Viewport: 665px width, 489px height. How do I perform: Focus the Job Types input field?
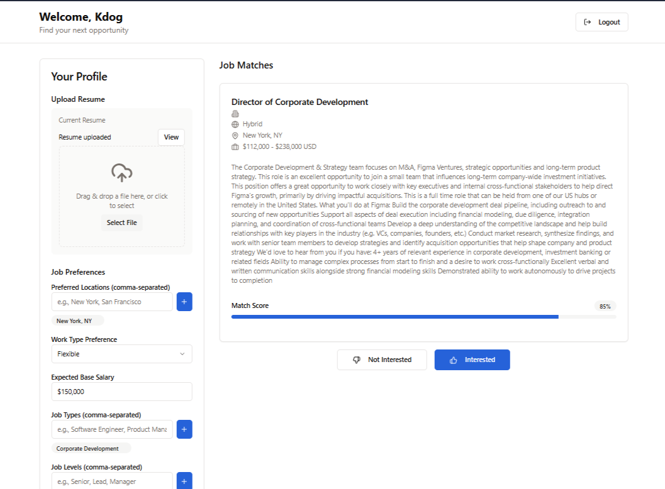112,429
